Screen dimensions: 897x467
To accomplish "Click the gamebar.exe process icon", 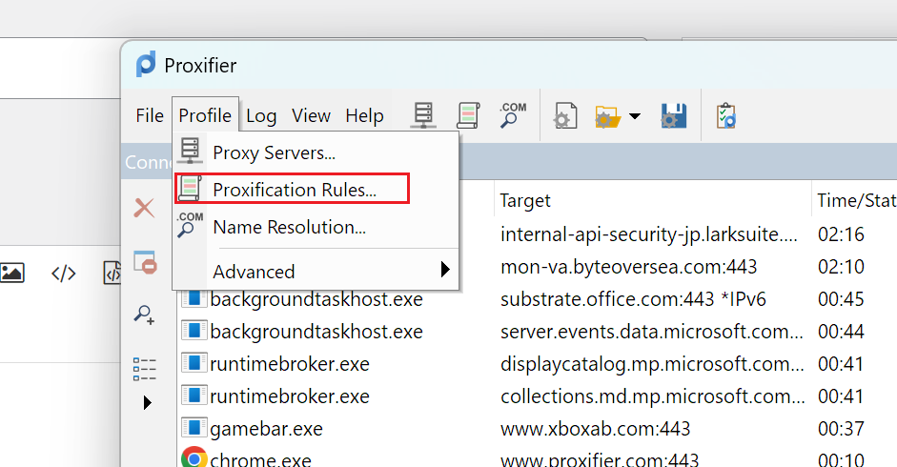I will [194, 427].
